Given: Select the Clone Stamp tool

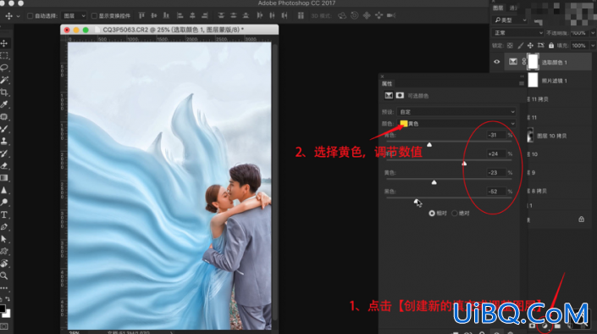Looking at the screenshot, I should pyautogui.click(x=4, y=141).
